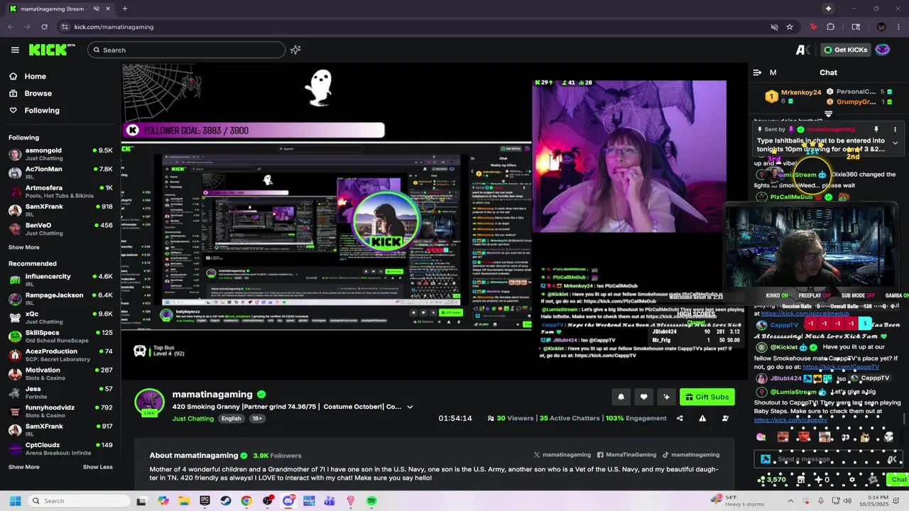Collapse the gifter leaderboard chevron
The height and width of the screenshot is (511, 909).
pyautogui.click(x=828, y=114)
